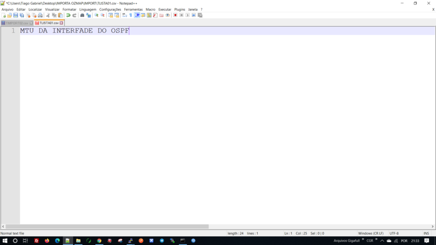
Task: Run macro multiple times icon
Action: pyautogui.click(x=193, y=15)
